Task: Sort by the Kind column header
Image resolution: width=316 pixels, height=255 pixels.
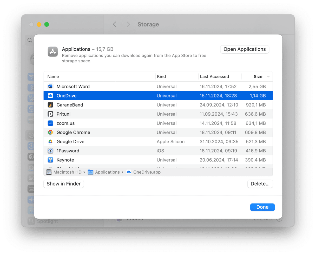Action: pyautogui.click(x=161, y=77)
